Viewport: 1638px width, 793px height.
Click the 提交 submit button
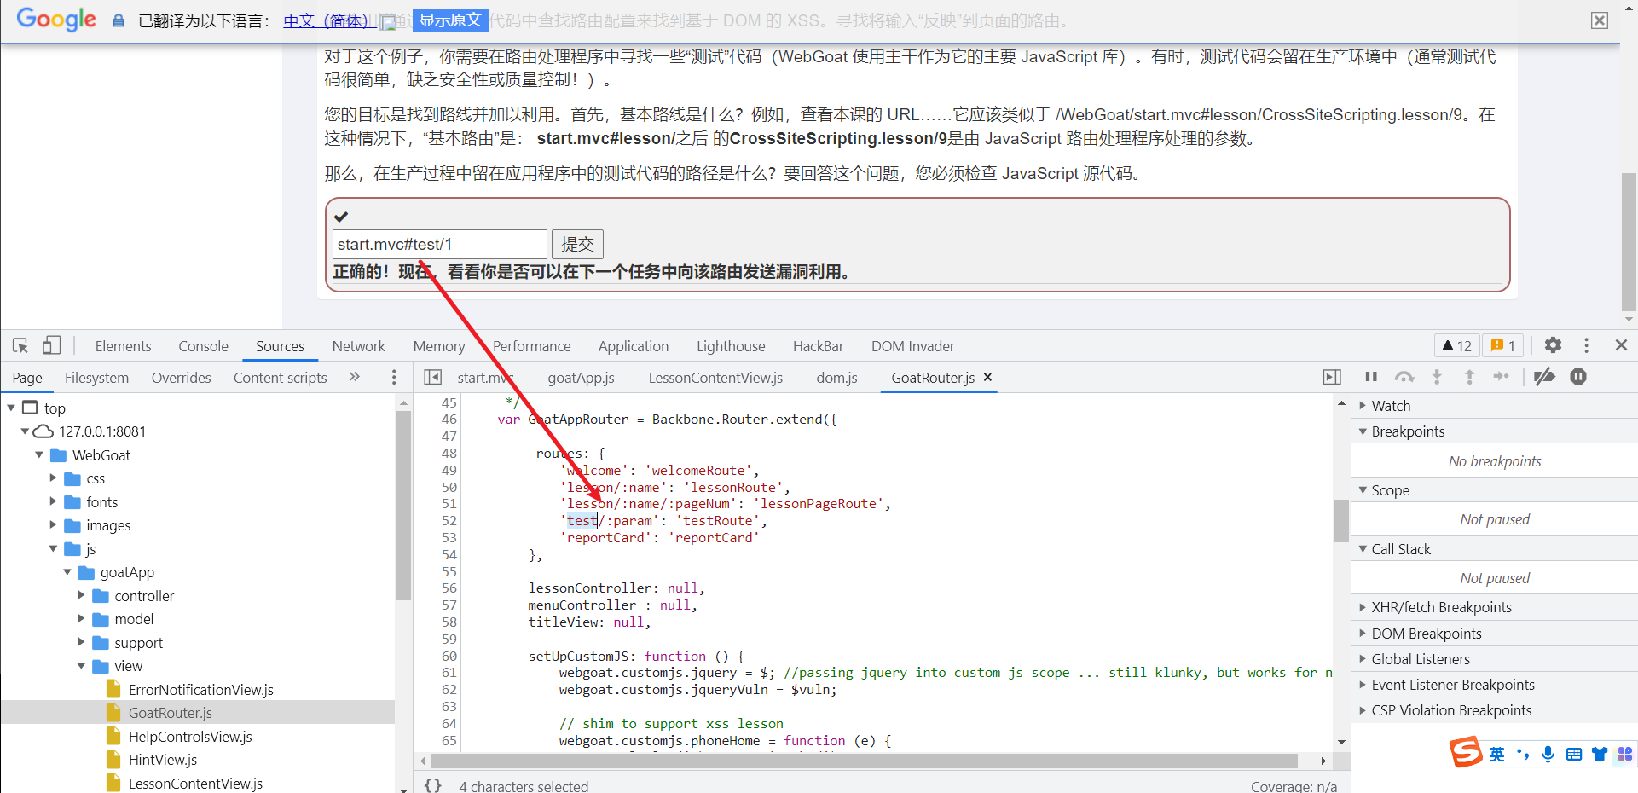tap(577, 244)
